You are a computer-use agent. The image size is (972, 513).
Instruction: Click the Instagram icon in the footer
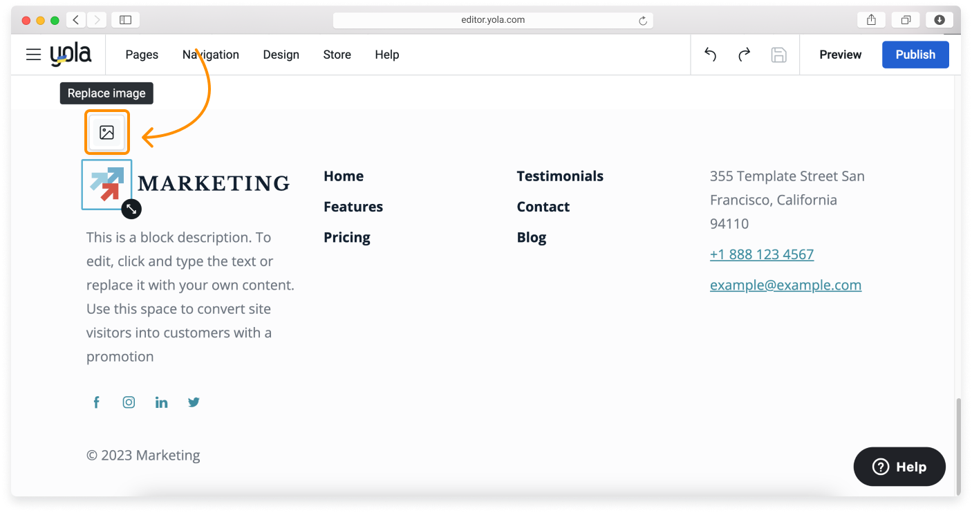pos(129,402)
